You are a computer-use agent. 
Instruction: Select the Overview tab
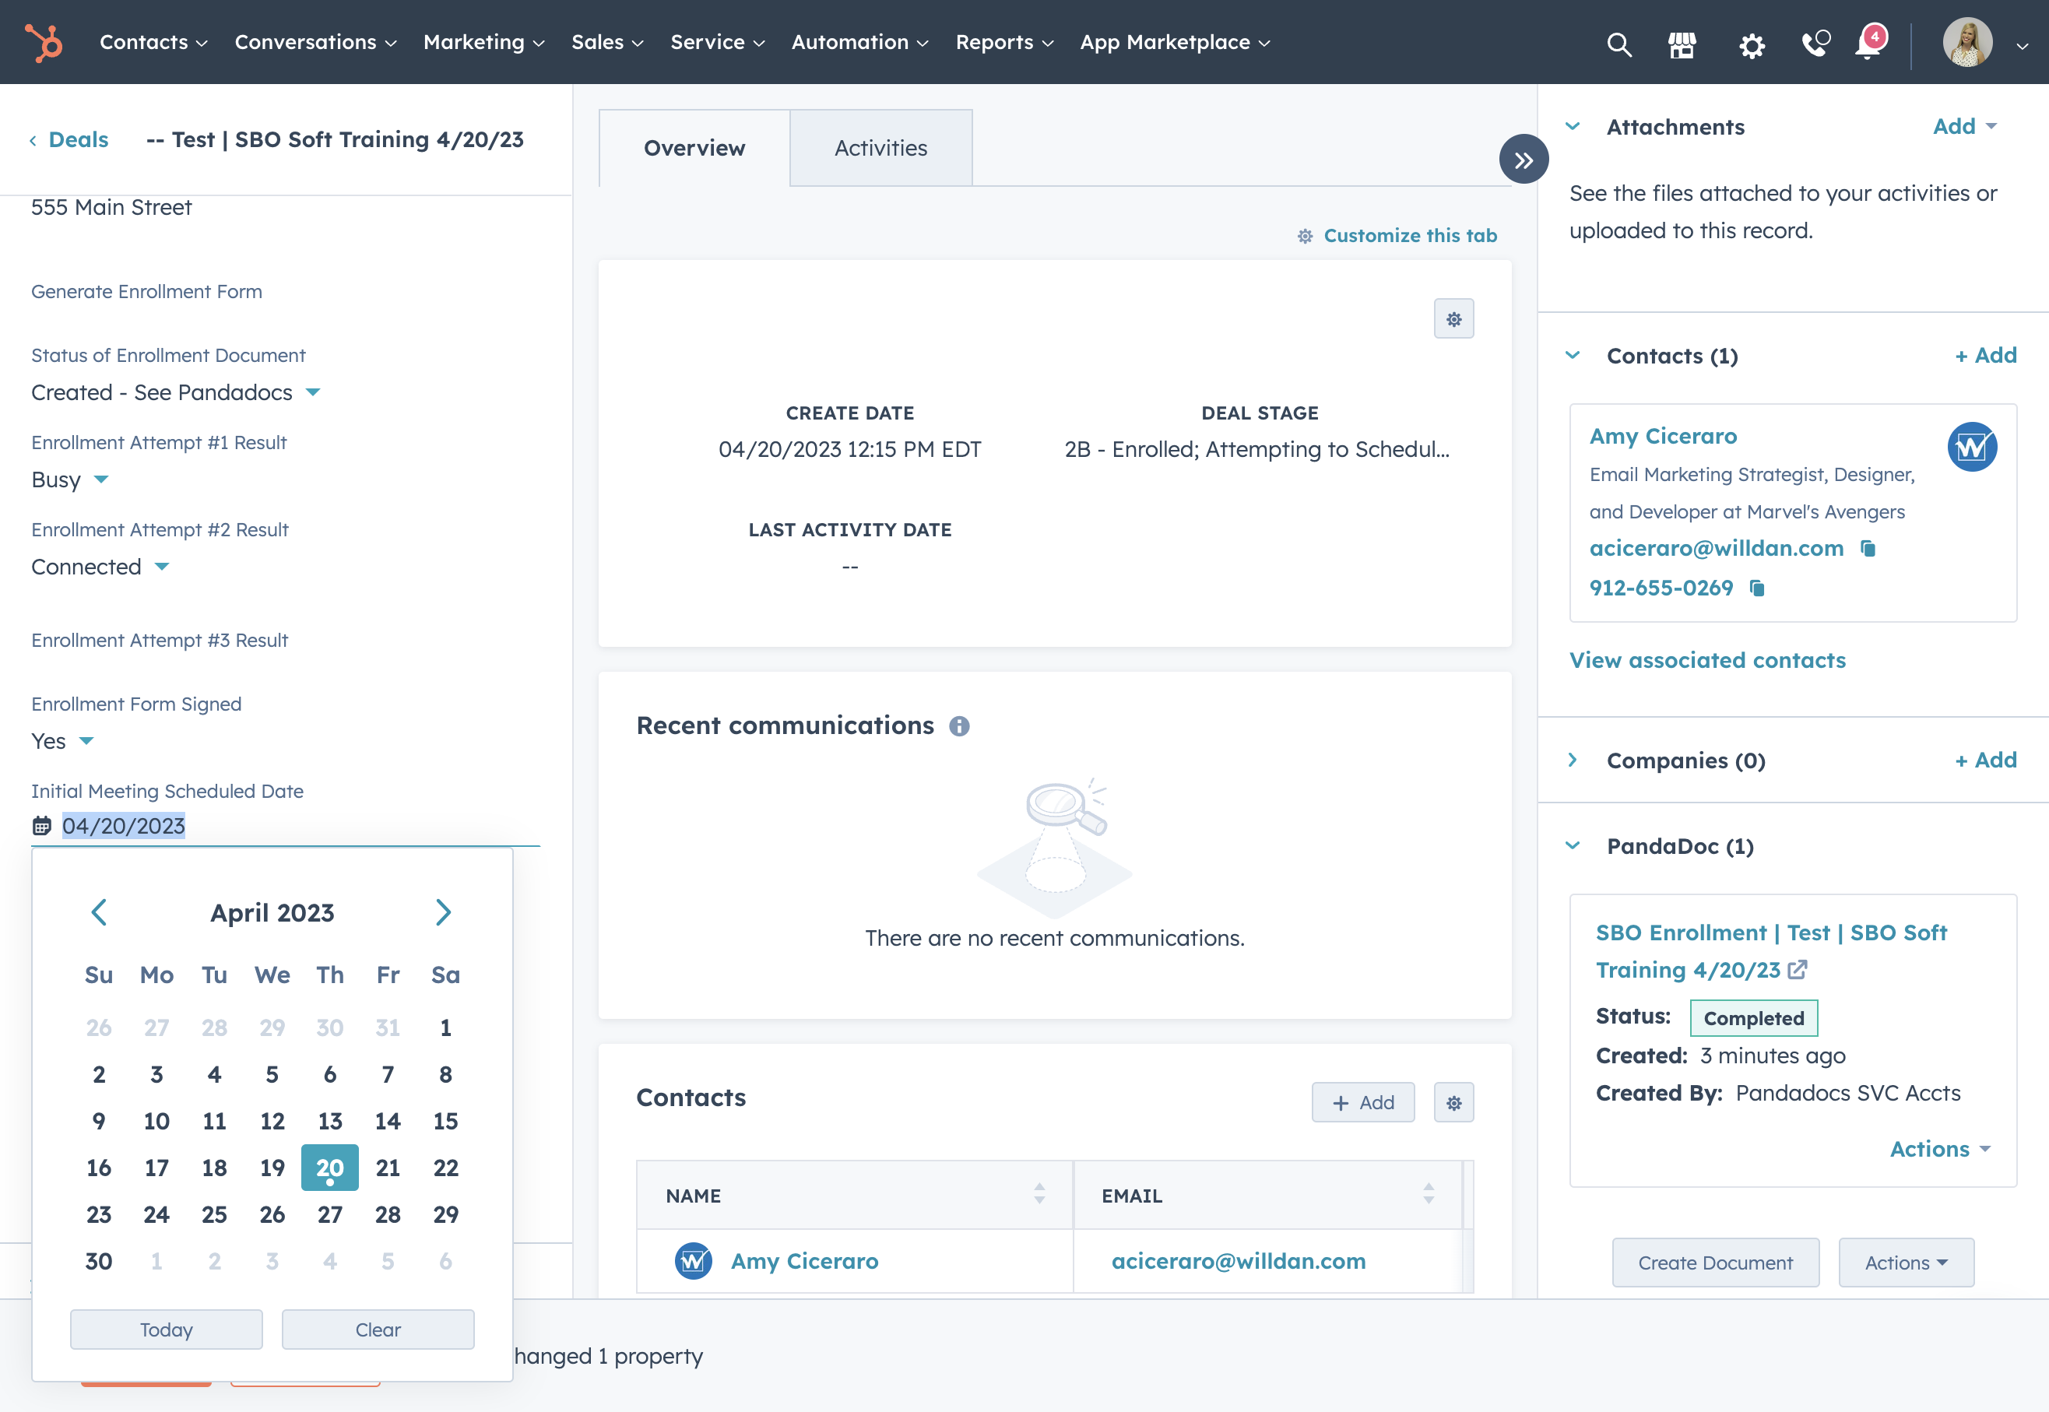[x=694, y=148]
